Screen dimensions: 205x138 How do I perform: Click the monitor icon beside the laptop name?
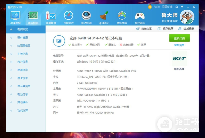point(58,41)
